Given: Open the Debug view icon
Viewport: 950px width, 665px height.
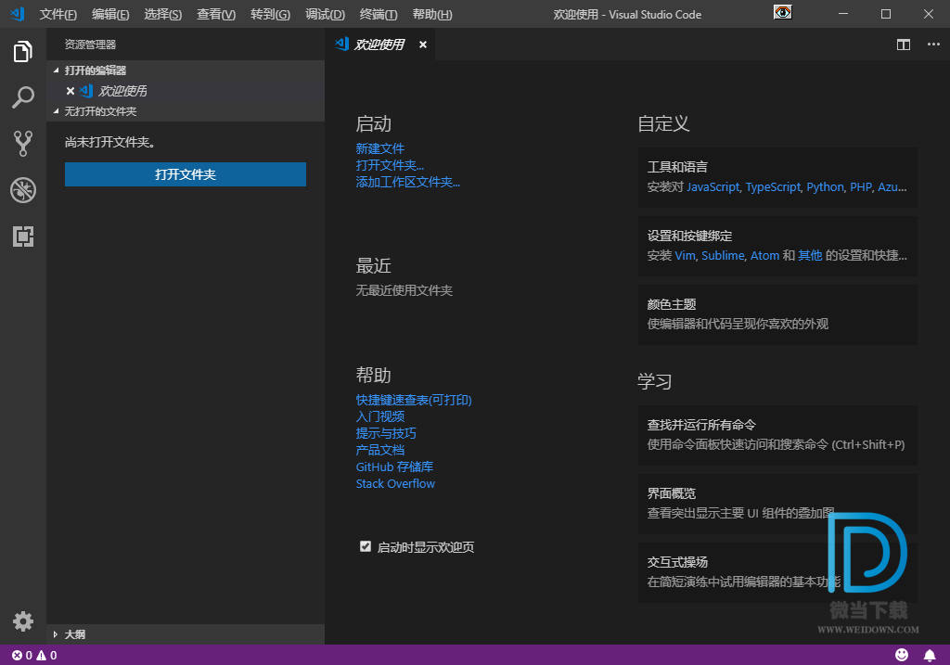Looking at the screenshot, I should pyautogui.click(x=23, y=190).
